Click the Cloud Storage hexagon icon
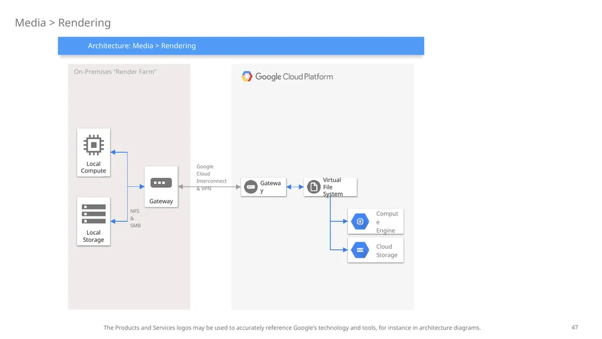The height and width of the screenshot is (339, 602). coord(360,250)
